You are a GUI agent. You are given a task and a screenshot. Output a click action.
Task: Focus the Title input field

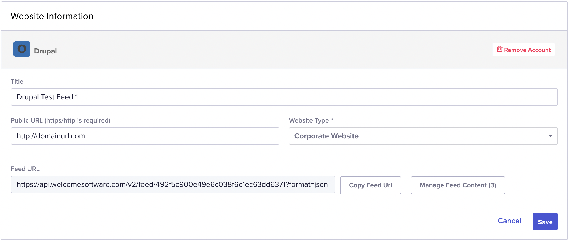pyautogui.click(x=284, y=97)
